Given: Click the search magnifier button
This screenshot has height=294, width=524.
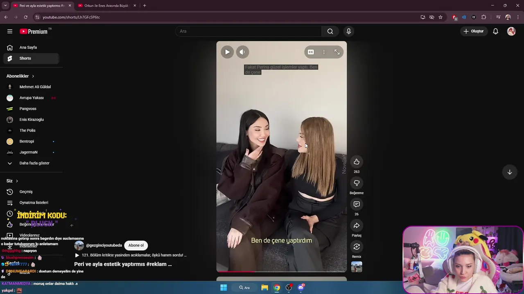Looking at the screenshot, I should 330,31.
